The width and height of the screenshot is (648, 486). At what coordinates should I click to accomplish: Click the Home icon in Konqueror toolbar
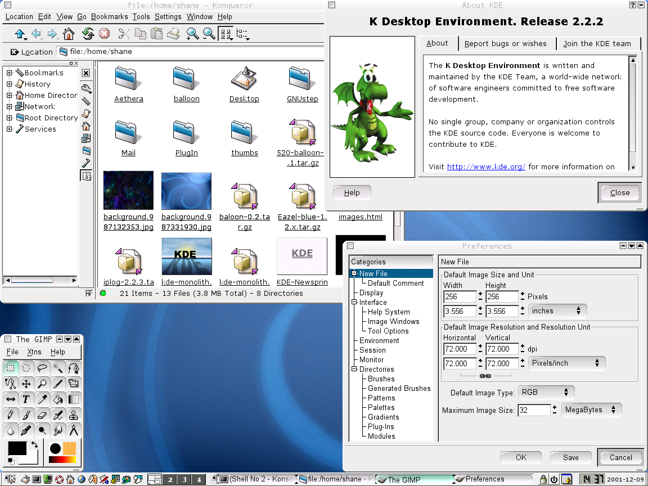pos(69,34)
